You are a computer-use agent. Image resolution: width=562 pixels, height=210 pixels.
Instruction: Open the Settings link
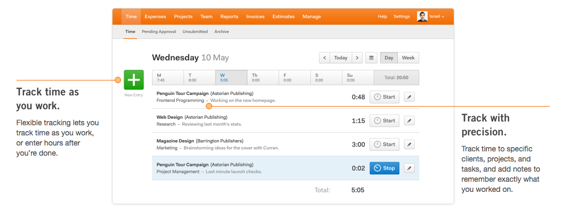[x=402, y=17]
